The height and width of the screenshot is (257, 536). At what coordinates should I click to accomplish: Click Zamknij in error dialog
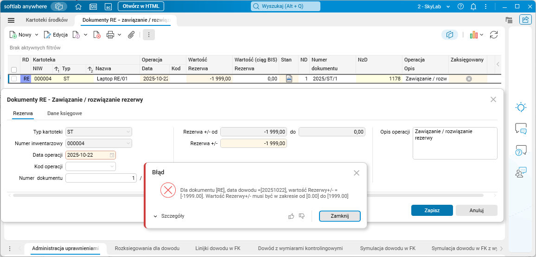click(x=340, y=216)
